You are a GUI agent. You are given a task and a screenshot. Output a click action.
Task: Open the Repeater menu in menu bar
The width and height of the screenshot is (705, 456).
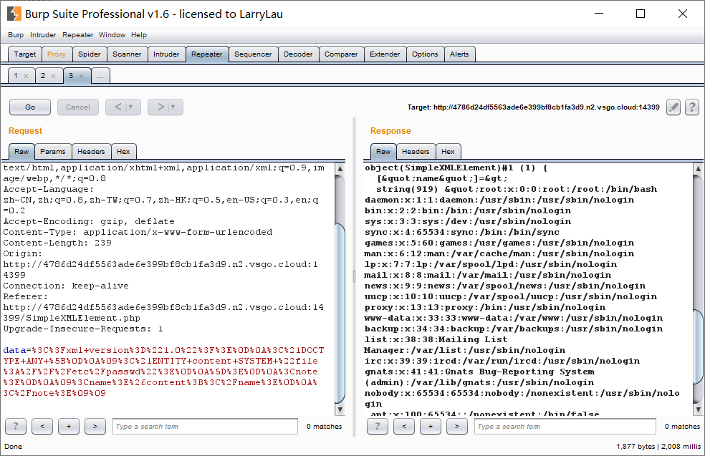tap(78, 34)
